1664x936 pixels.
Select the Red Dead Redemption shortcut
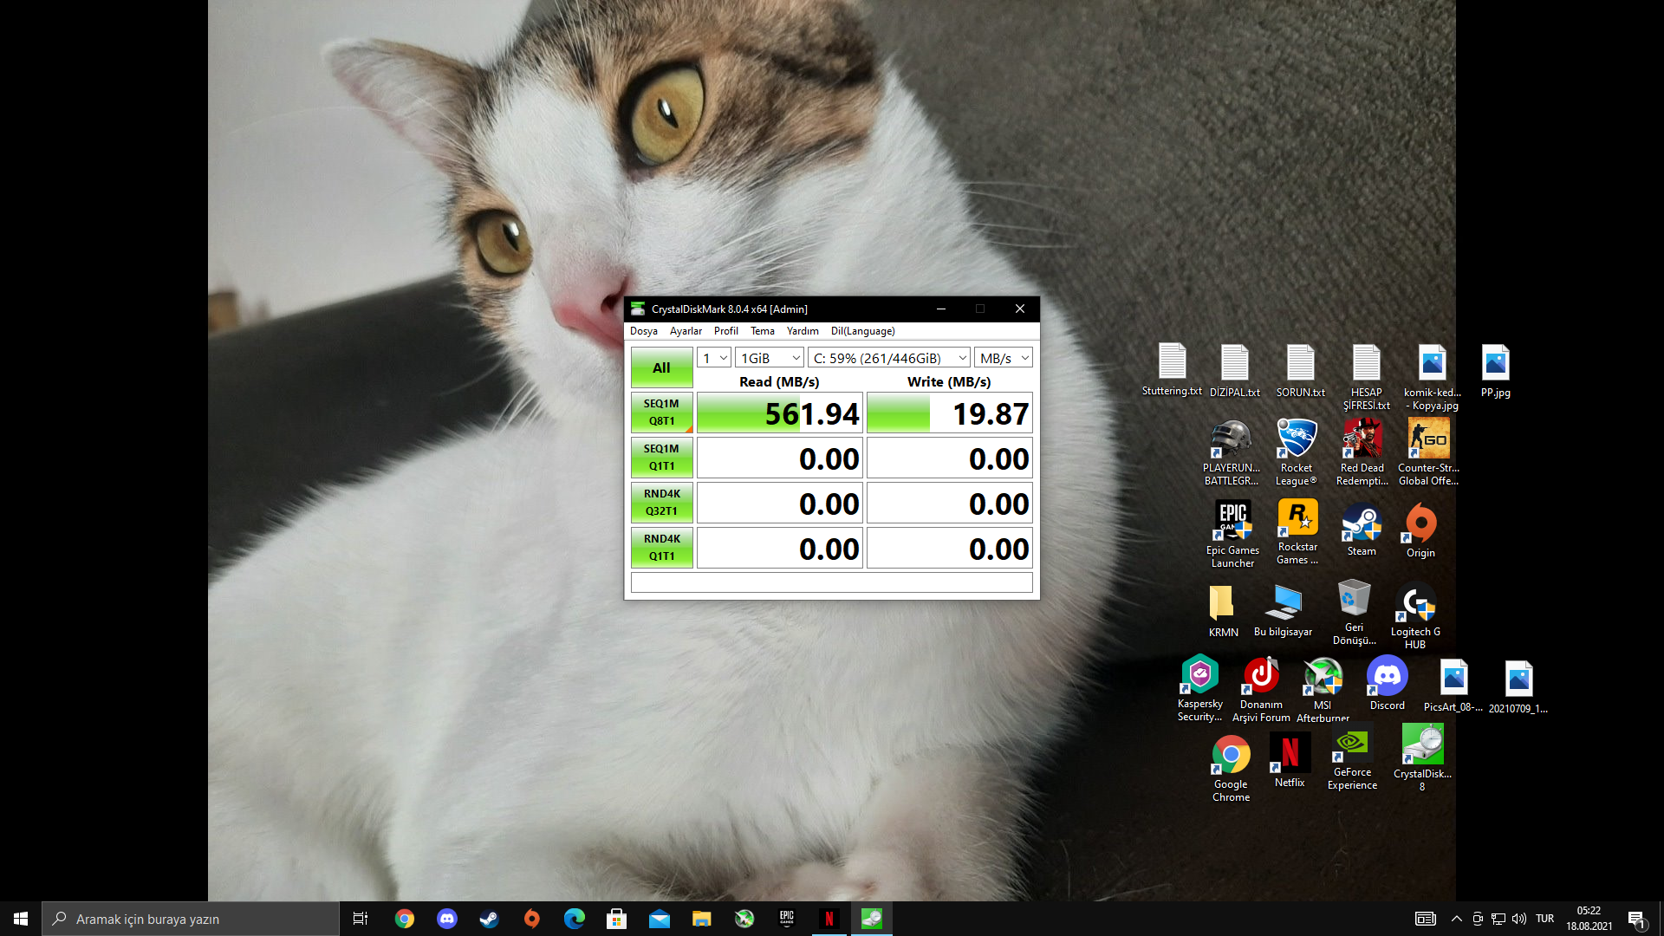(1362, 452)
